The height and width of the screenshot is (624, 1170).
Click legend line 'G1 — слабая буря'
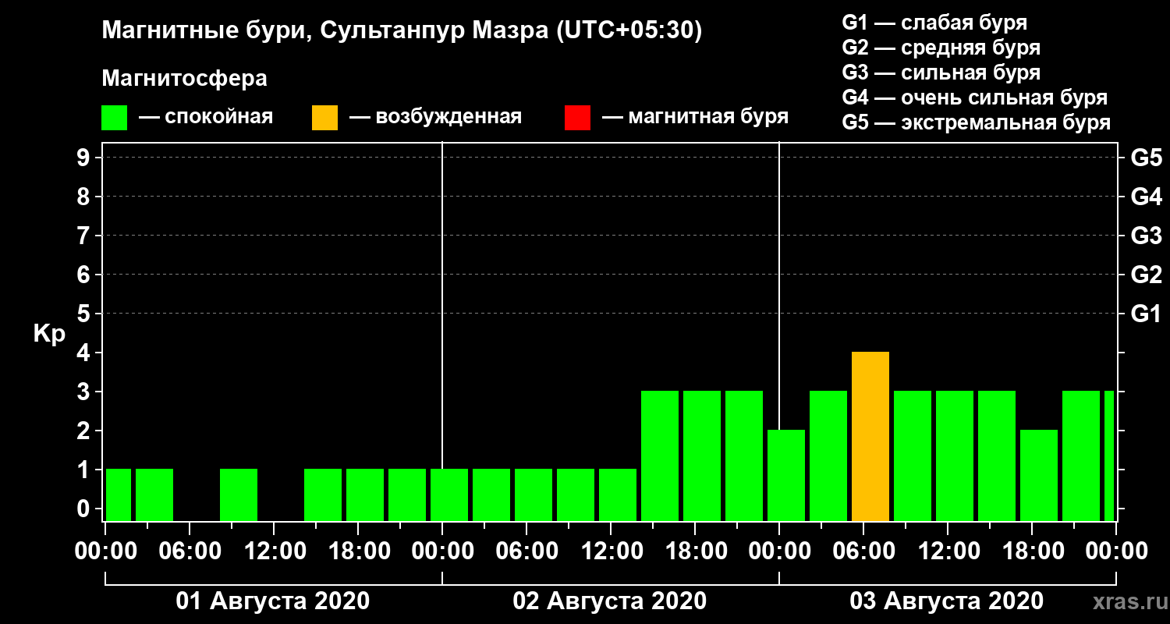coord(934,23)
